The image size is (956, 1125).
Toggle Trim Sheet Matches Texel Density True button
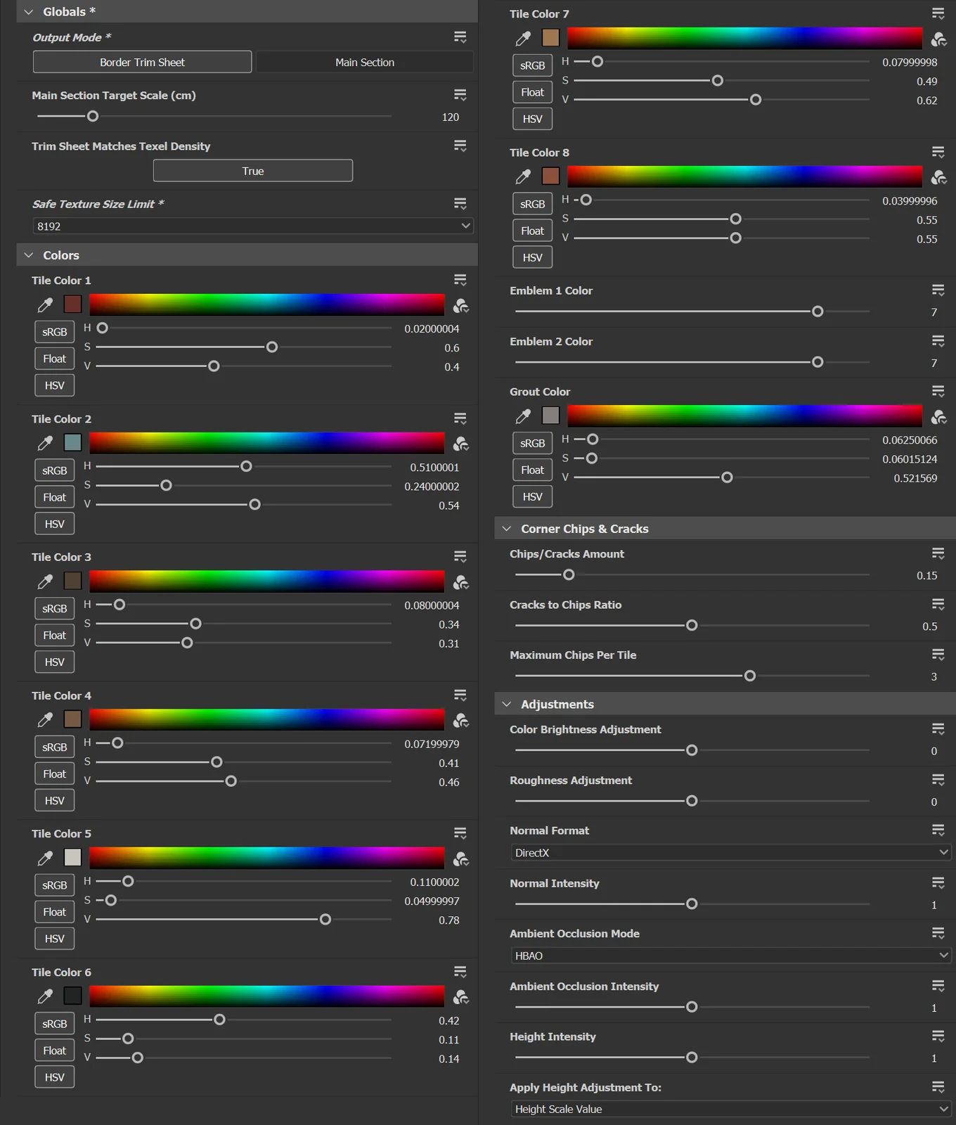click(253, 171)
